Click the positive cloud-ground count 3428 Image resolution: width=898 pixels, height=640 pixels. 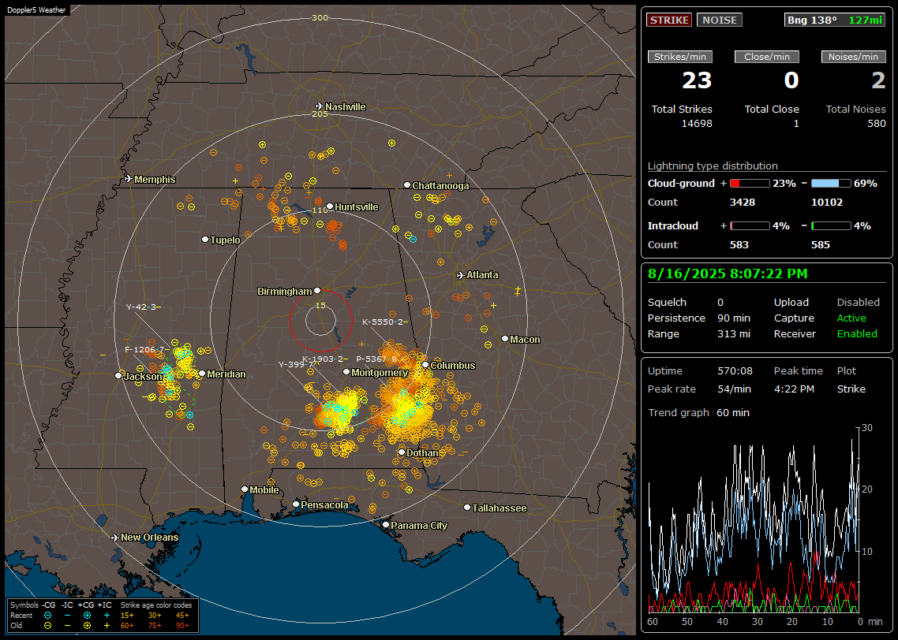pyautogui.click(x=743, y=203)
